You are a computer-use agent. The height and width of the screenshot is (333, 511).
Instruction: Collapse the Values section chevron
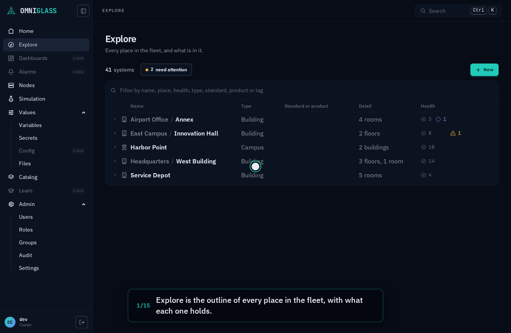click(x=84, y=112)
